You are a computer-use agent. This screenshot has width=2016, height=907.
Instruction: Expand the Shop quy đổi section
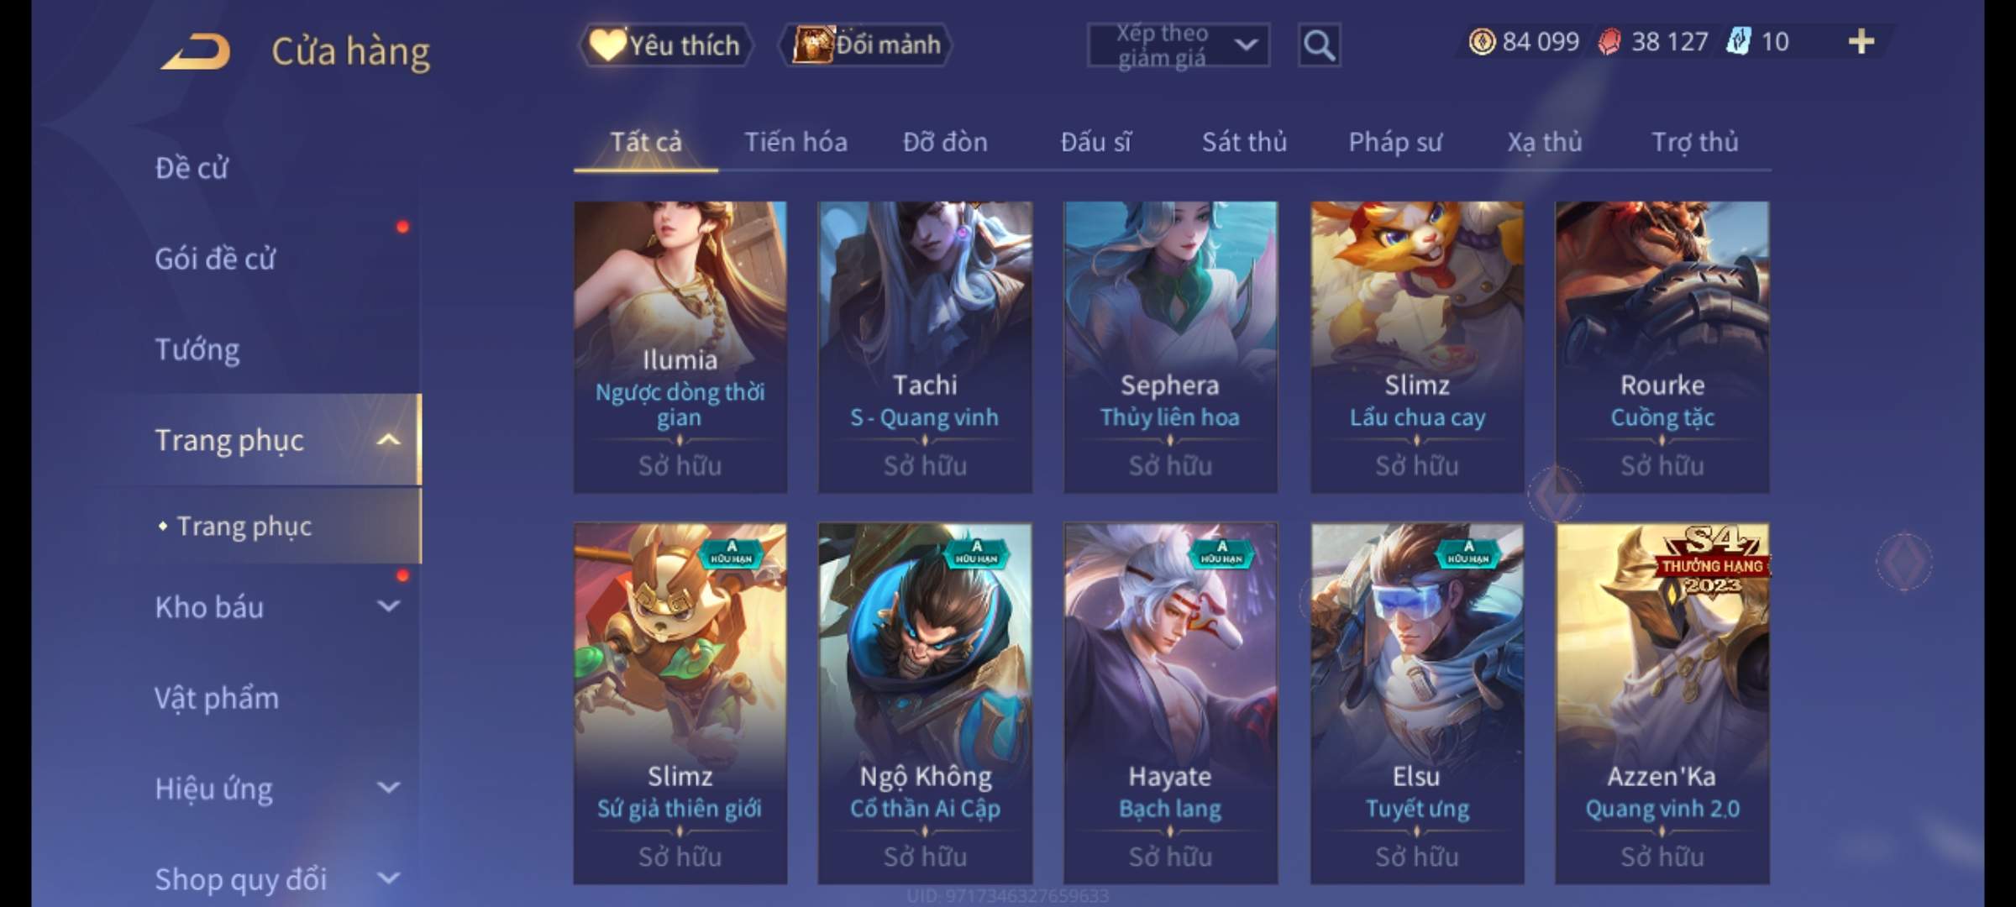point(388,878)
